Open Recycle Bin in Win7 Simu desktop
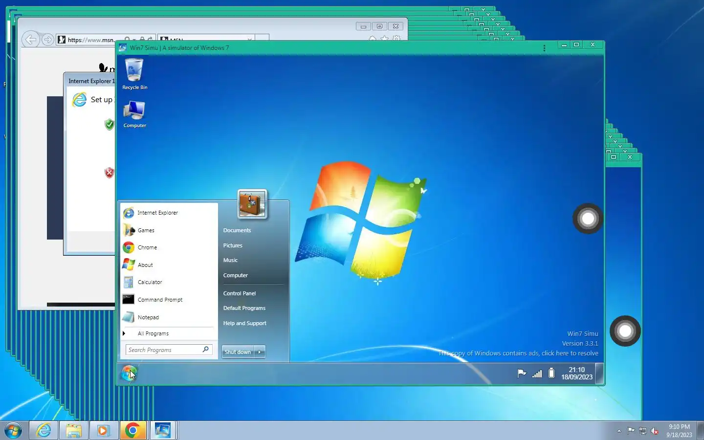The width and height of the screenshot is (704, 440). point(134,73)
